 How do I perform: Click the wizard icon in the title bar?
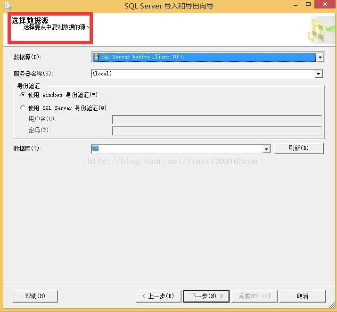pyautogui.click(x=8, y=6)
